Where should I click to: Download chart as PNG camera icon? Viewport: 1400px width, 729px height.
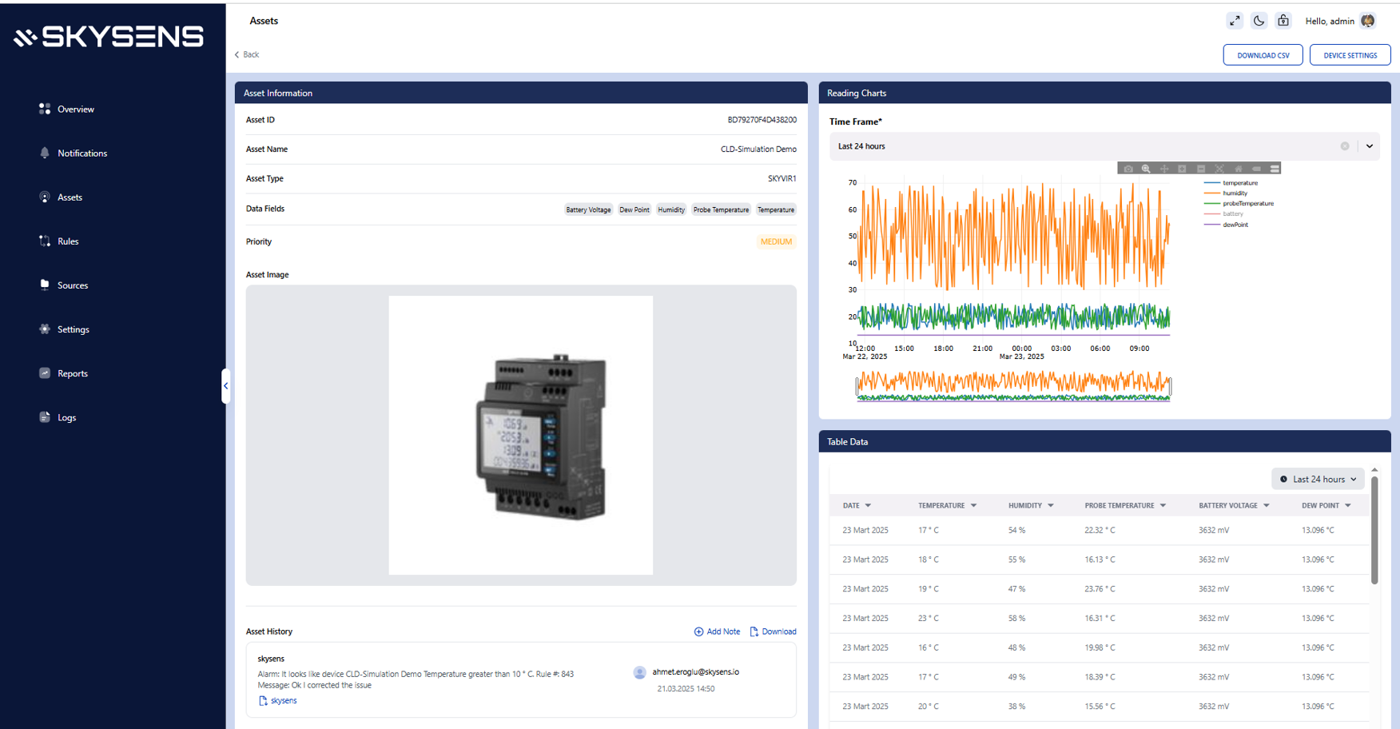click(x=1128, y=169)
